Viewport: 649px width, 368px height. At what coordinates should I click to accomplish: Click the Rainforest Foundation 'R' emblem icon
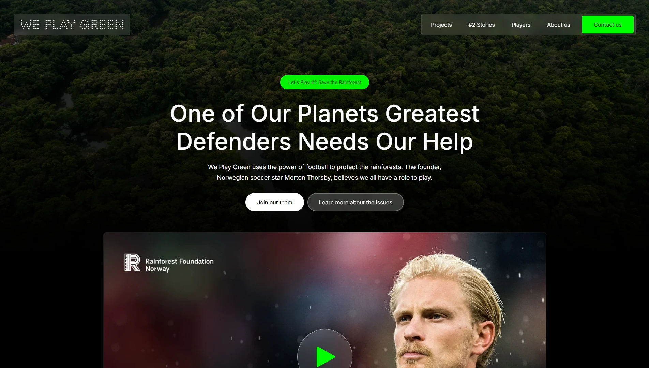pos(132,262)
